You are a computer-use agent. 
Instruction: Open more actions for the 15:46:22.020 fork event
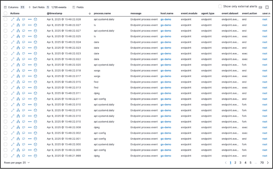30,65
